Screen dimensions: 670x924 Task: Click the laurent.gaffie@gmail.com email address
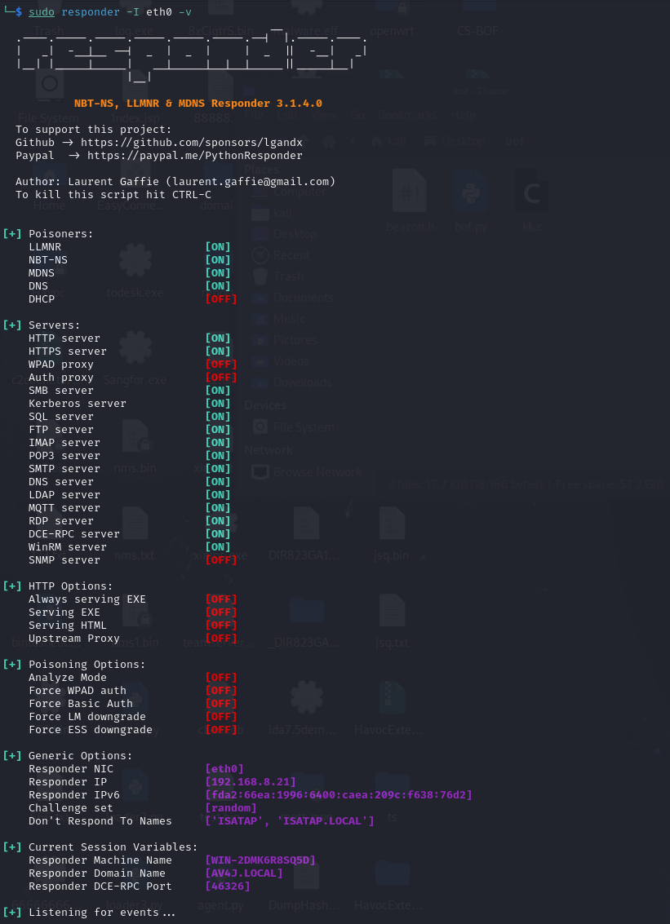251,182
